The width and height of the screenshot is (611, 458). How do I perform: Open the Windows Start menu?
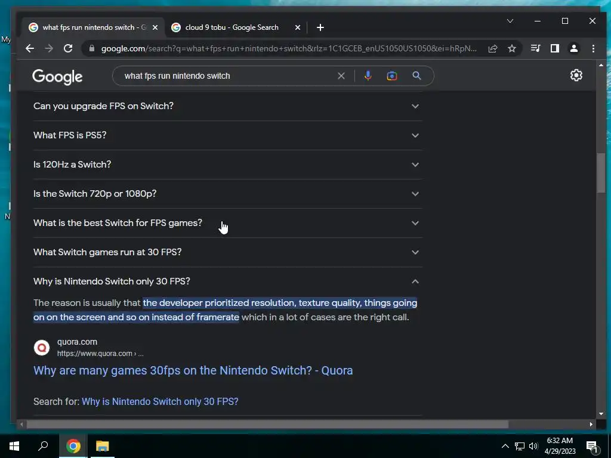(x=14, y=446)
